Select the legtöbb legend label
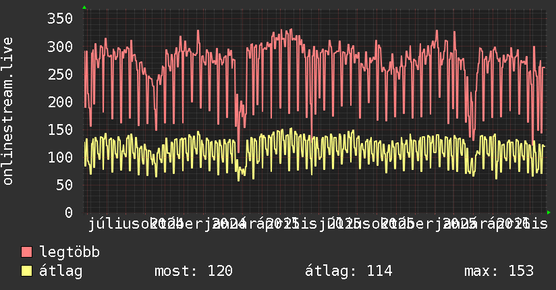The image size is (556, 290). [x=69, y=252]
